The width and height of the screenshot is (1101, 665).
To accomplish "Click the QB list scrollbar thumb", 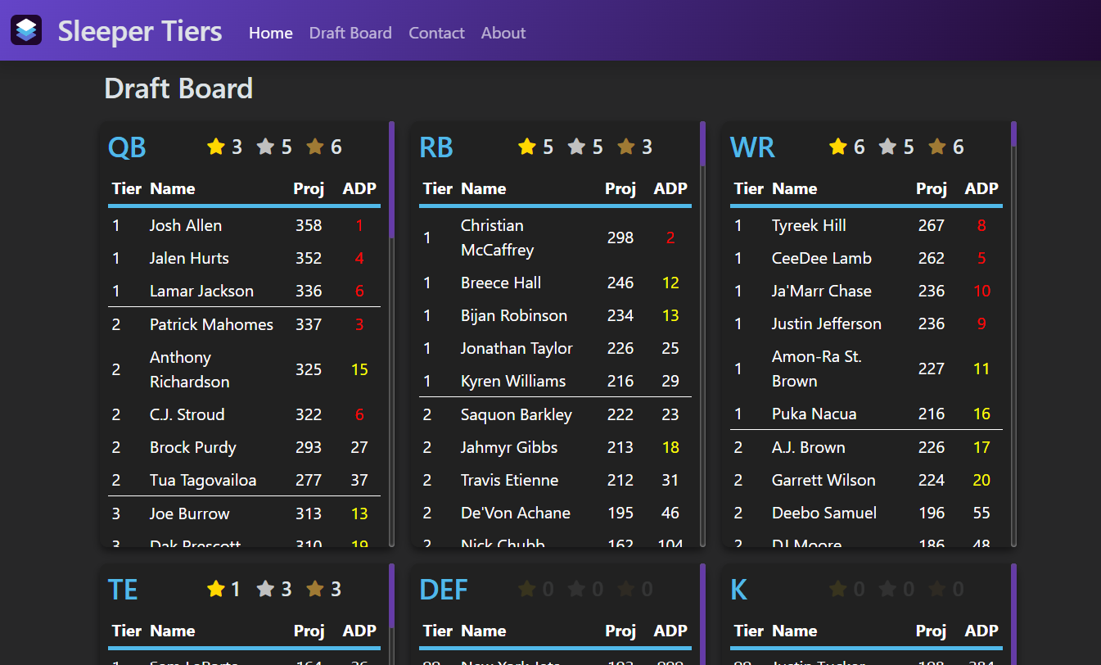I will [391, 179].
